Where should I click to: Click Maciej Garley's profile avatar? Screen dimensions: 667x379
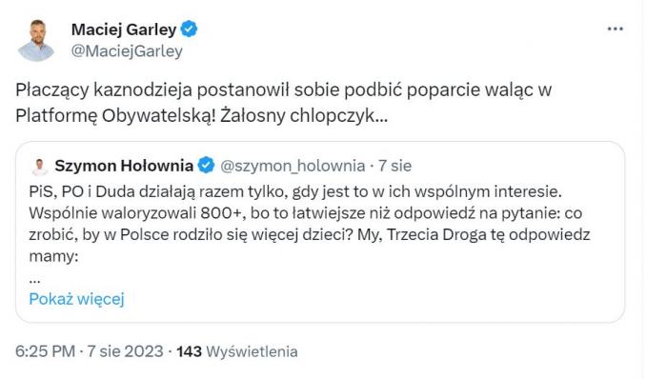pyautogui.click(x=36, y=40)
